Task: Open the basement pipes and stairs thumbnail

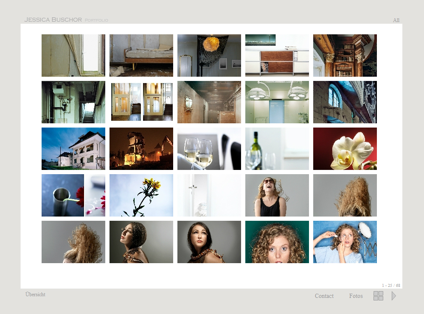Action: coord(73,102)
